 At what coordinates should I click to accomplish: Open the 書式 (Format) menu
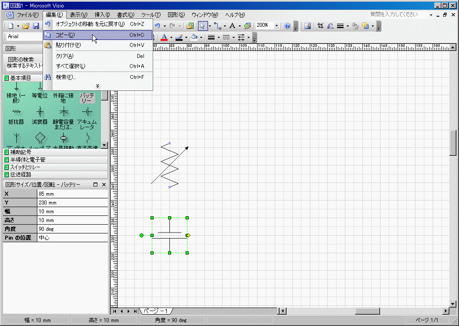click(x=126, y=15)
